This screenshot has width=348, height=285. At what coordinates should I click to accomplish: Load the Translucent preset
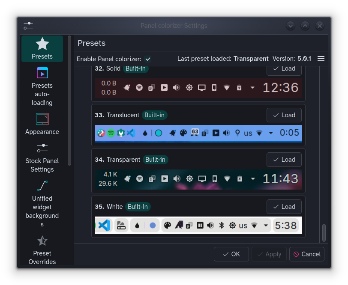click(284, 115)
